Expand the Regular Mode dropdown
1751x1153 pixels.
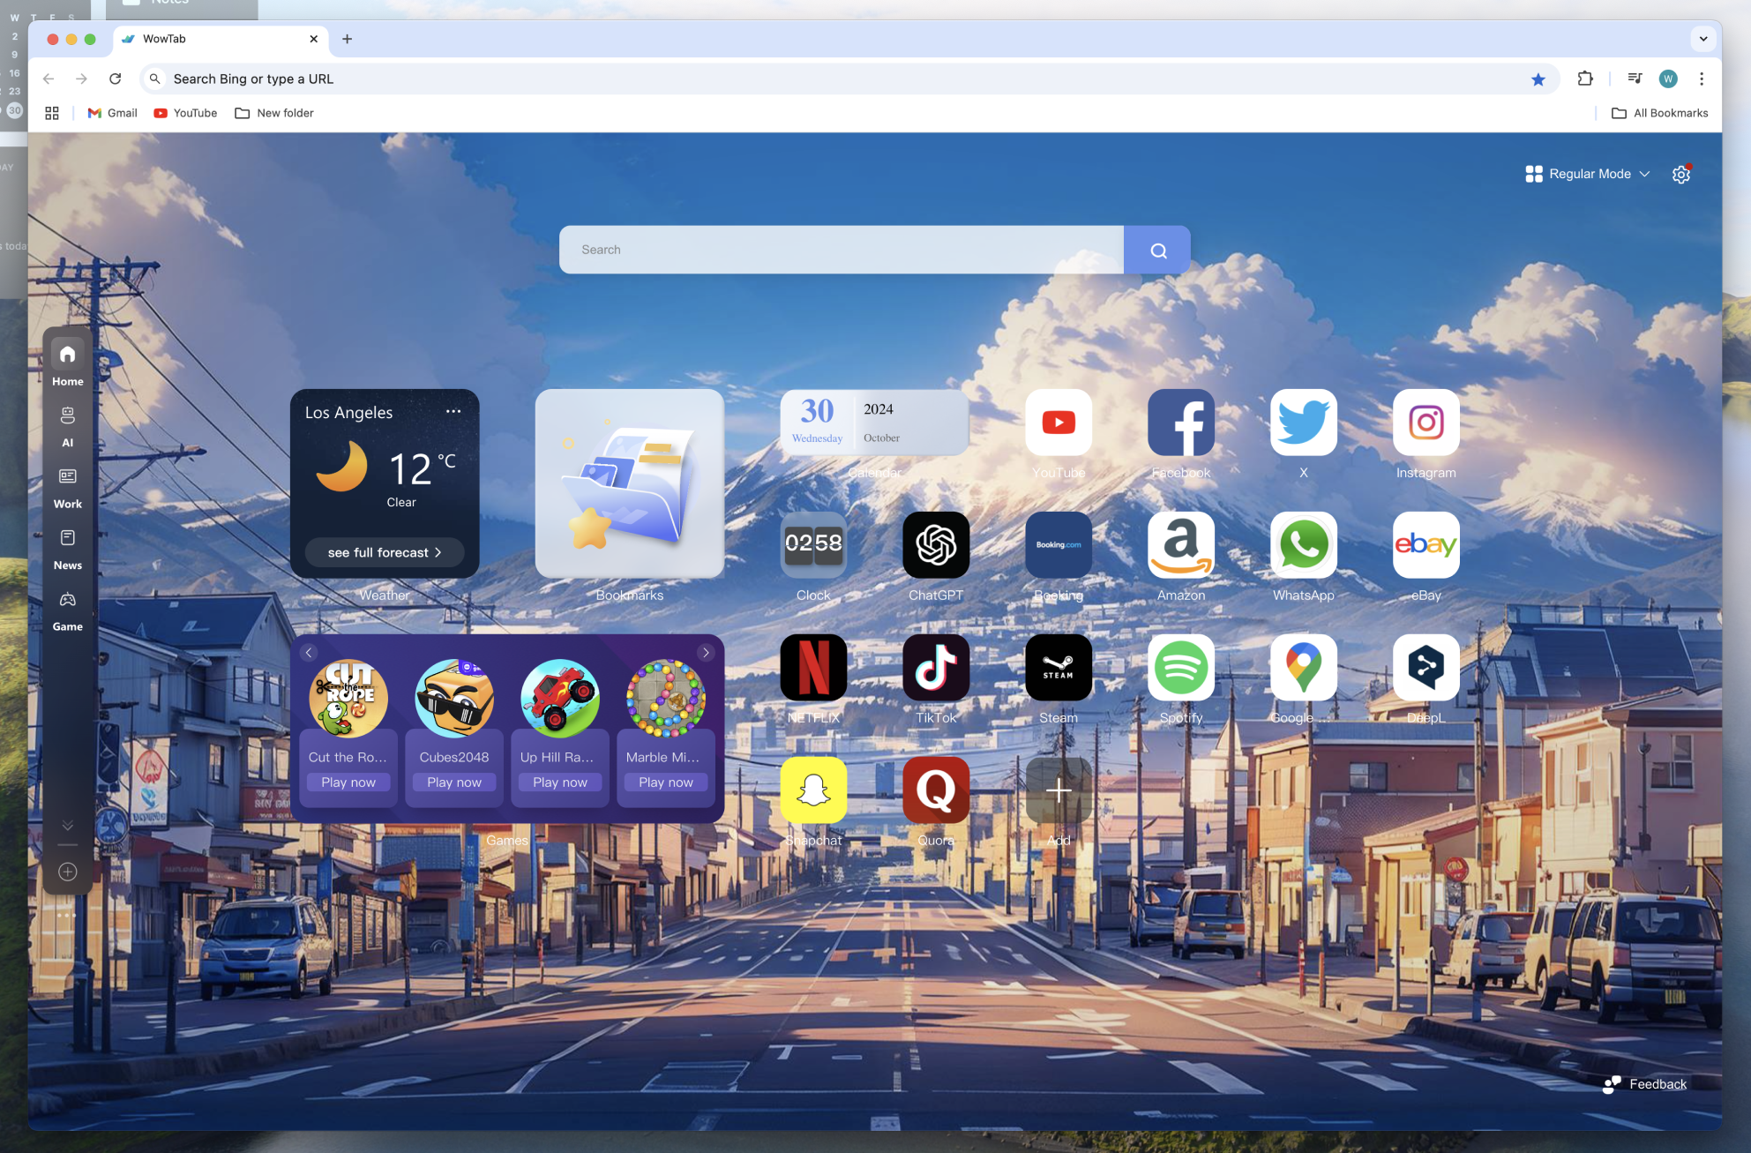pyautogui.click(x=1587, y=174)
